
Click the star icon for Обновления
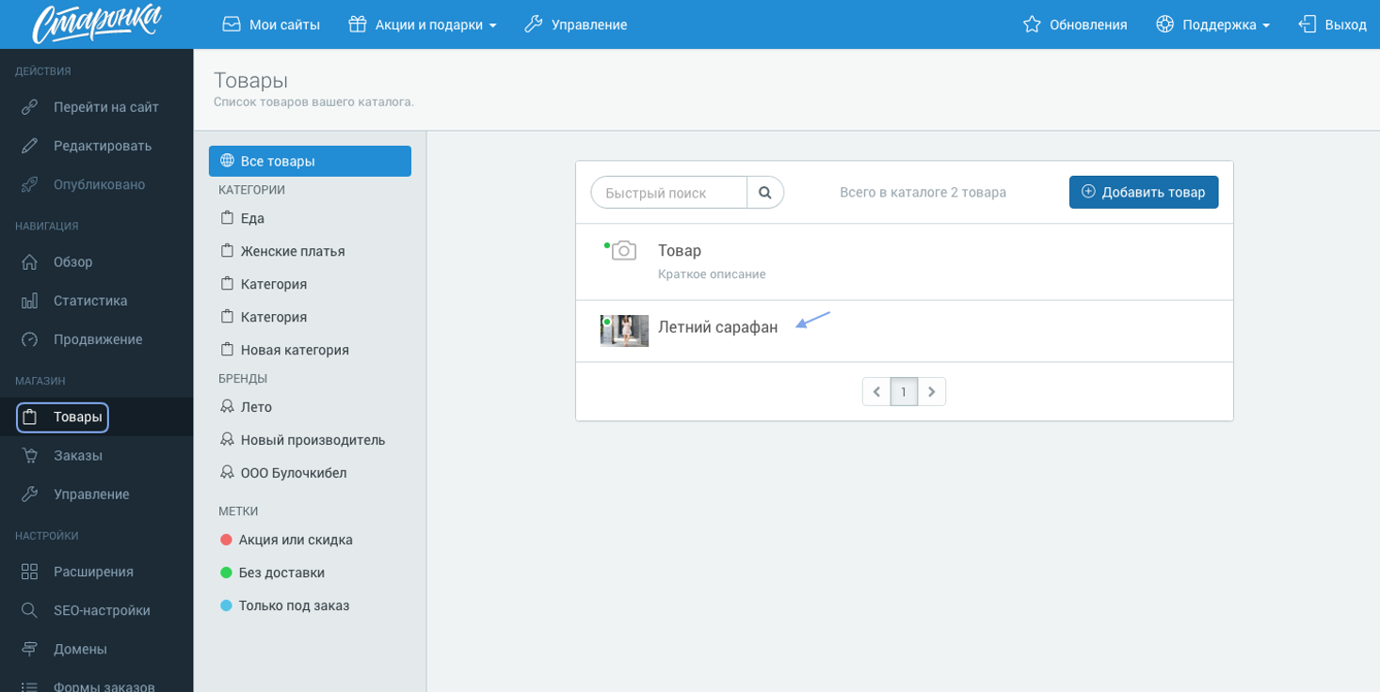click(1032, 24)
